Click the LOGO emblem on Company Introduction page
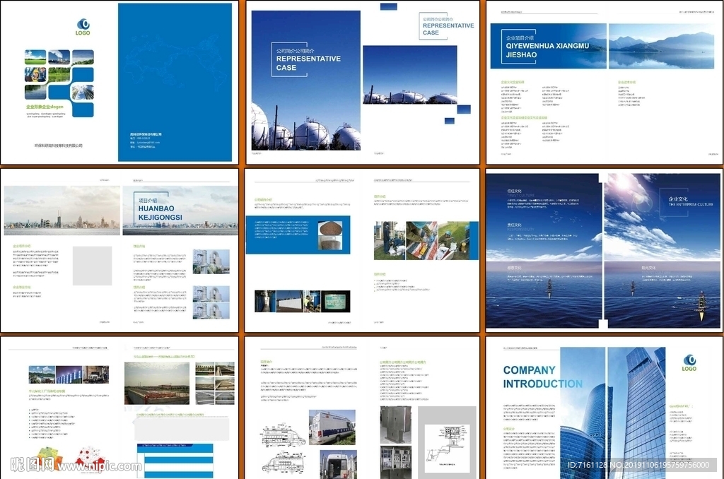 tap(689, 362)
